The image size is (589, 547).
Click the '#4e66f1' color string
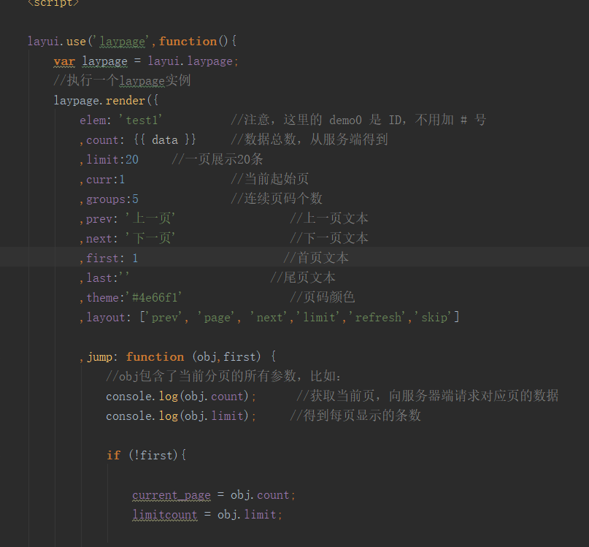(154, 298)
